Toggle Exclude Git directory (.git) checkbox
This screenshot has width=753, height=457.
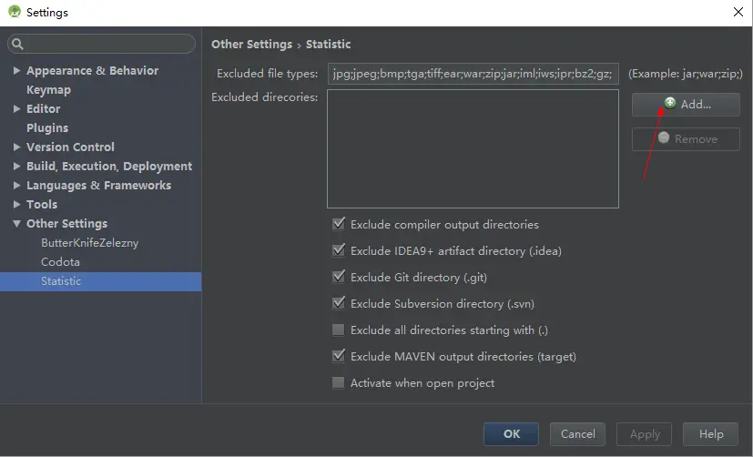(339, 277)
